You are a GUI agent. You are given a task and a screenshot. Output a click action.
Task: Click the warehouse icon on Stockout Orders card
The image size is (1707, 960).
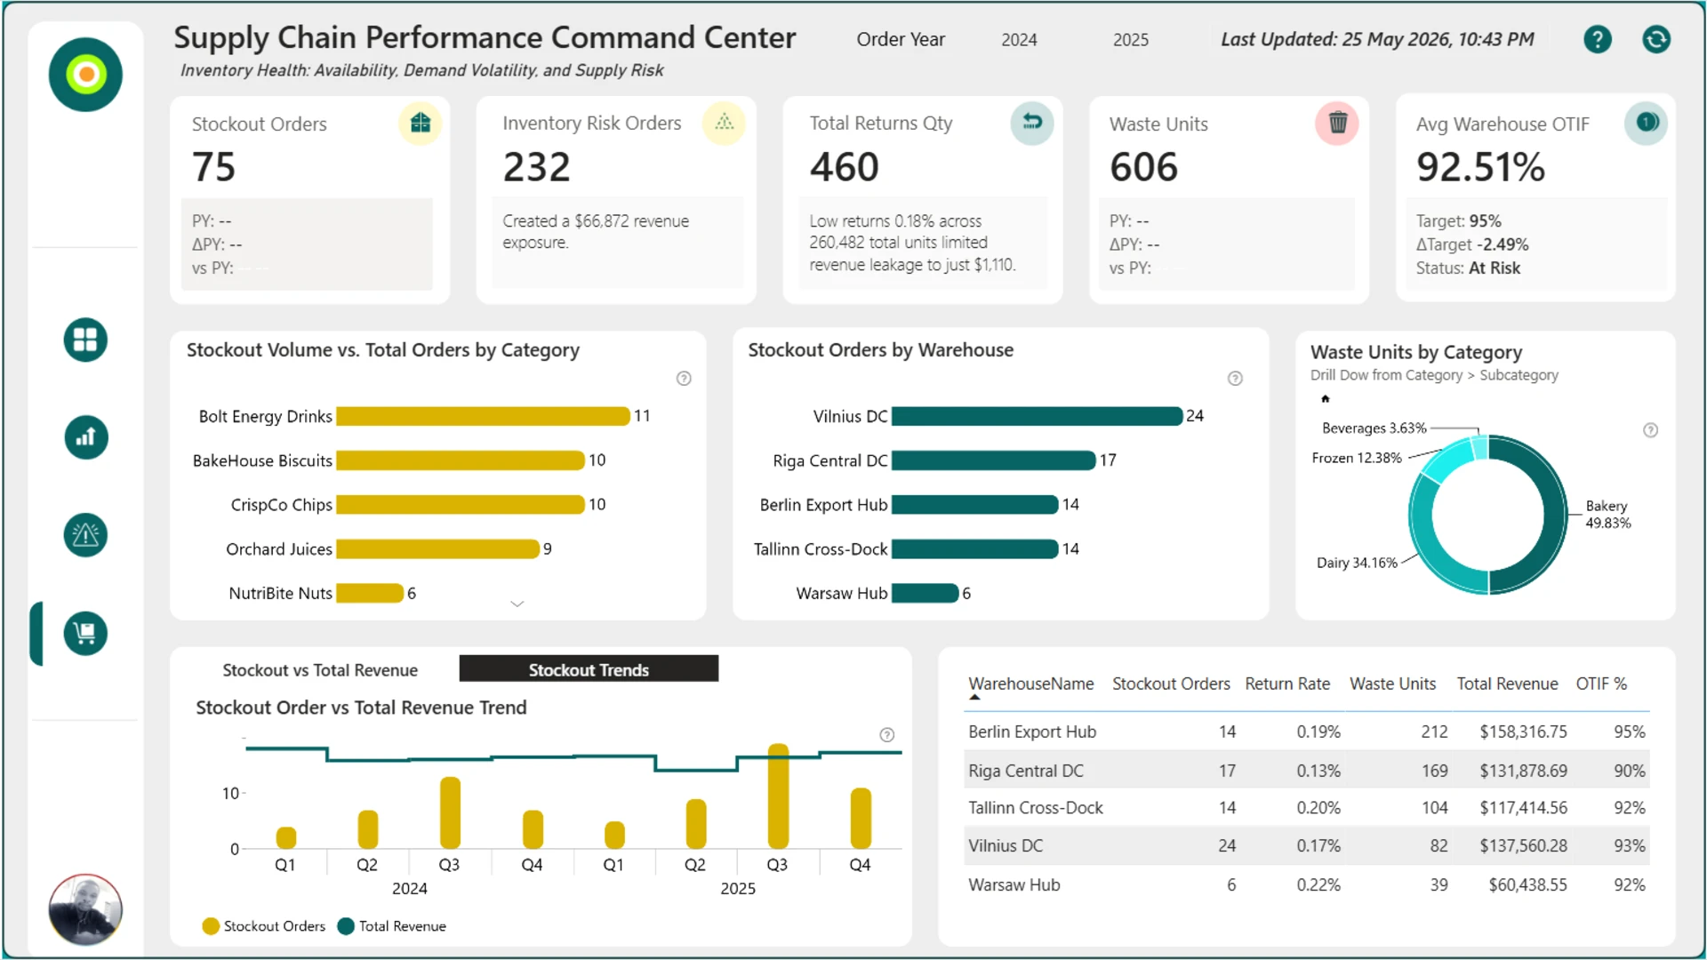click(x=421, y=123)
